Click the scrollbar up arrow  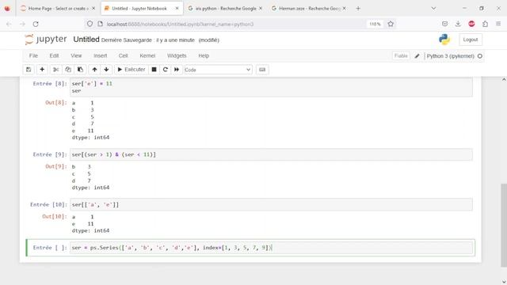coord(504,79)
